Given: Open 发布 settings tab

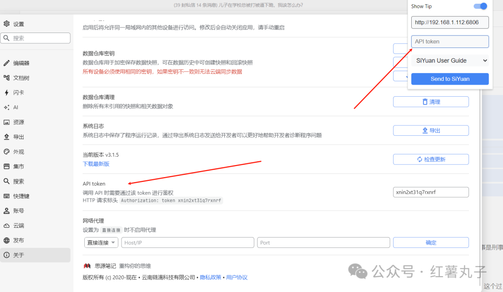Looking at the screenshot, I should pos(35,240).
